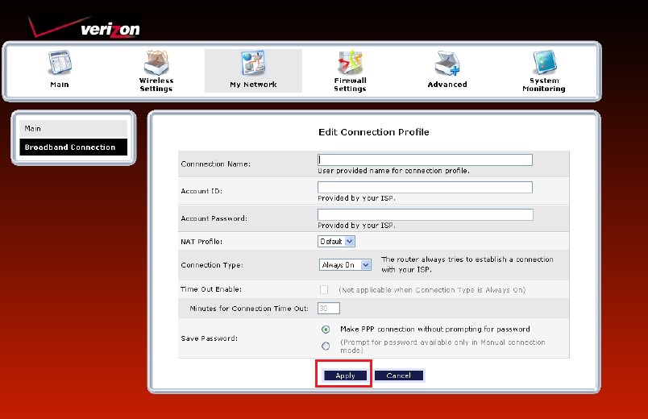Open the Wireless Settings icon

[156, 62]
